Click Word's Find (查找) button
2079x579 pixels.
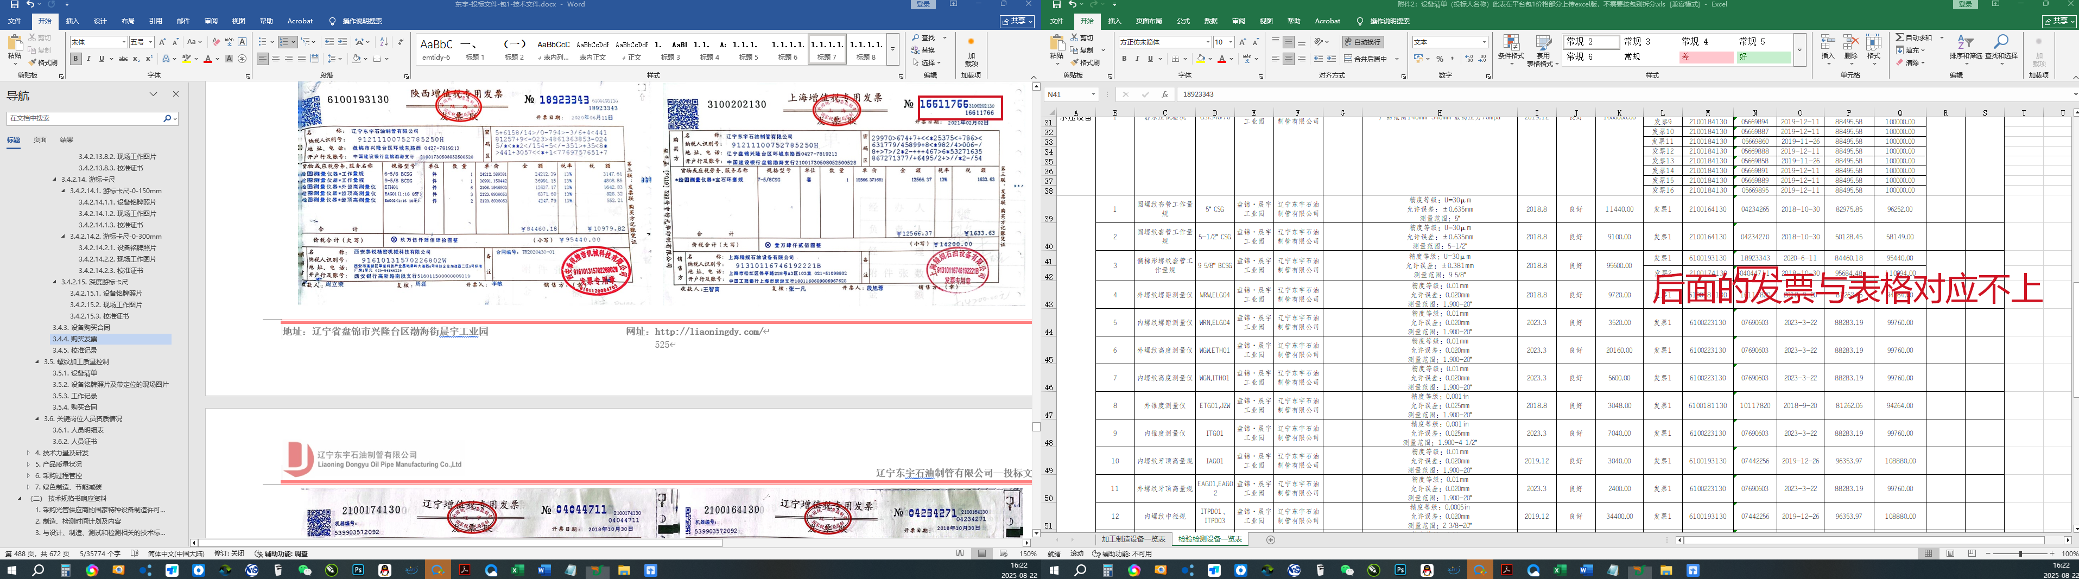point(924,38)
